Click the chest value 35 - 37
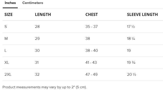Screen dimensions: 163x92 click(91, 27)
